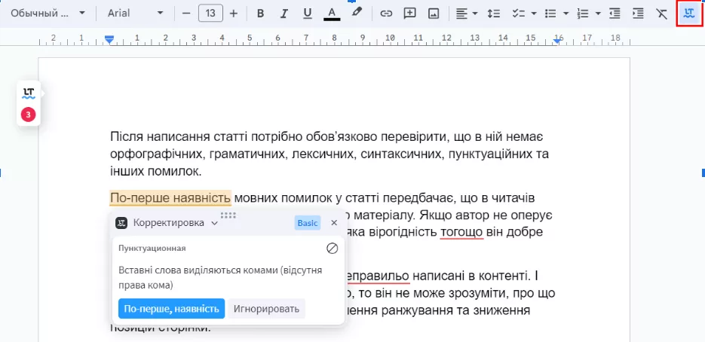The height and width of the screenshot is (342, 705).
Task: Click the underlined word тогощо
Action: (461, 232)
